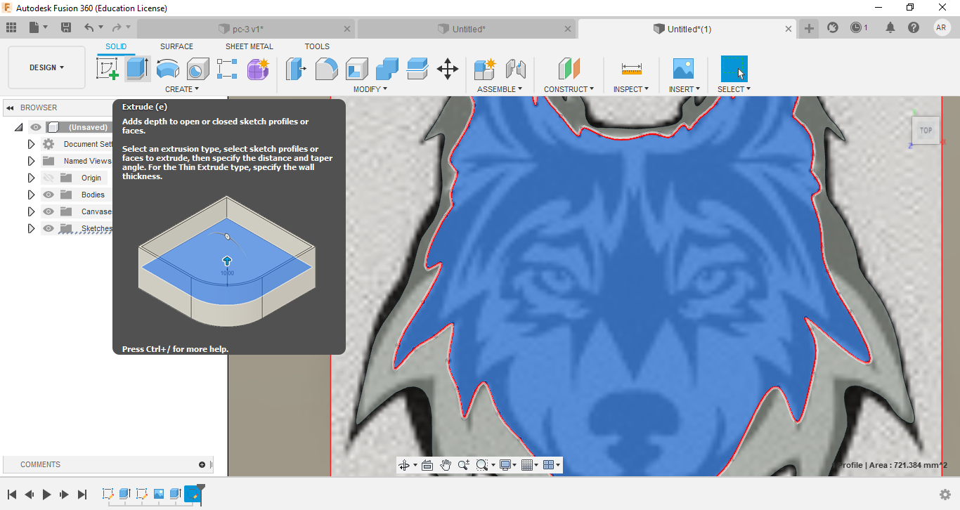Screen dimensions: 960x510
Task: Select the Create Form tool
Action: coord(258,69)
